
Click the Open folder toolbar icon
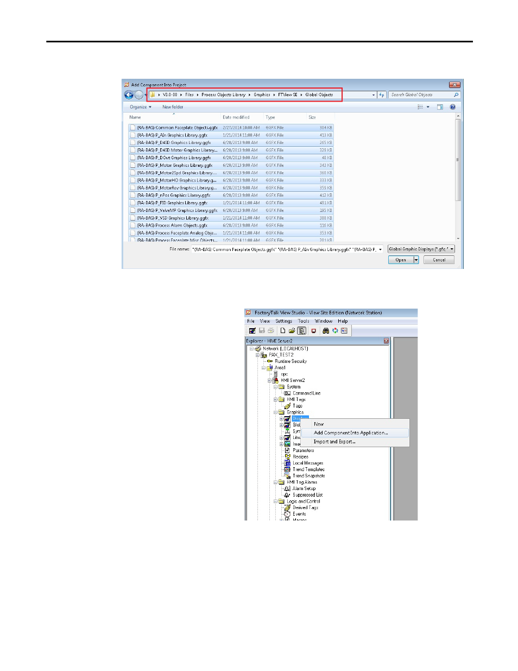pyautogui.click(x=292, y=331)
